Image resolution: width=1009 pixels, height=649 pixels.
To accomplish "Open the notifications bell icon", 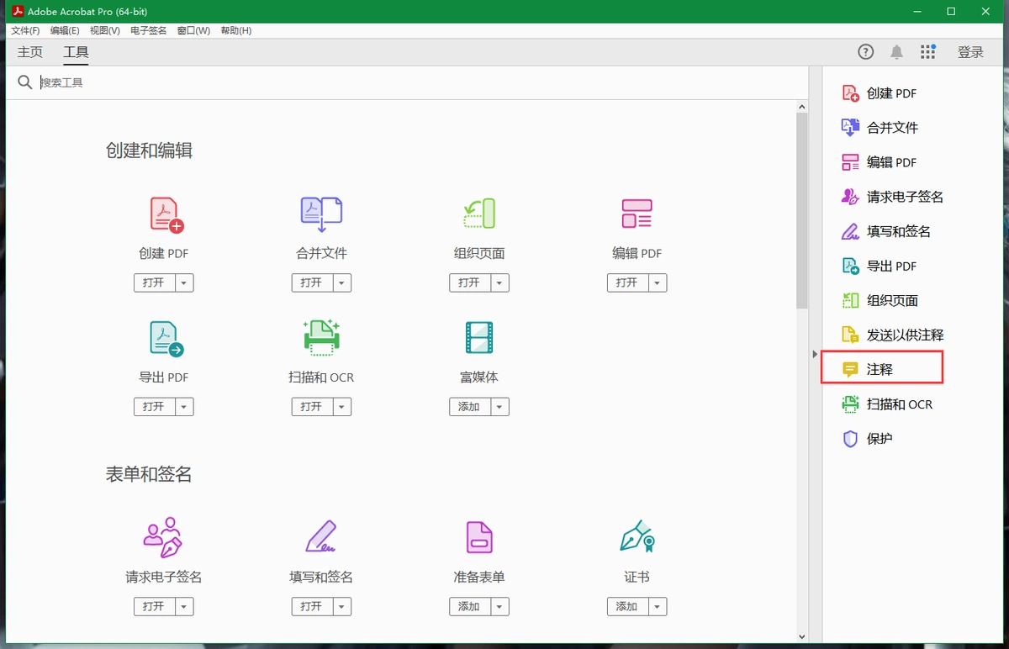I will [897, 52].
